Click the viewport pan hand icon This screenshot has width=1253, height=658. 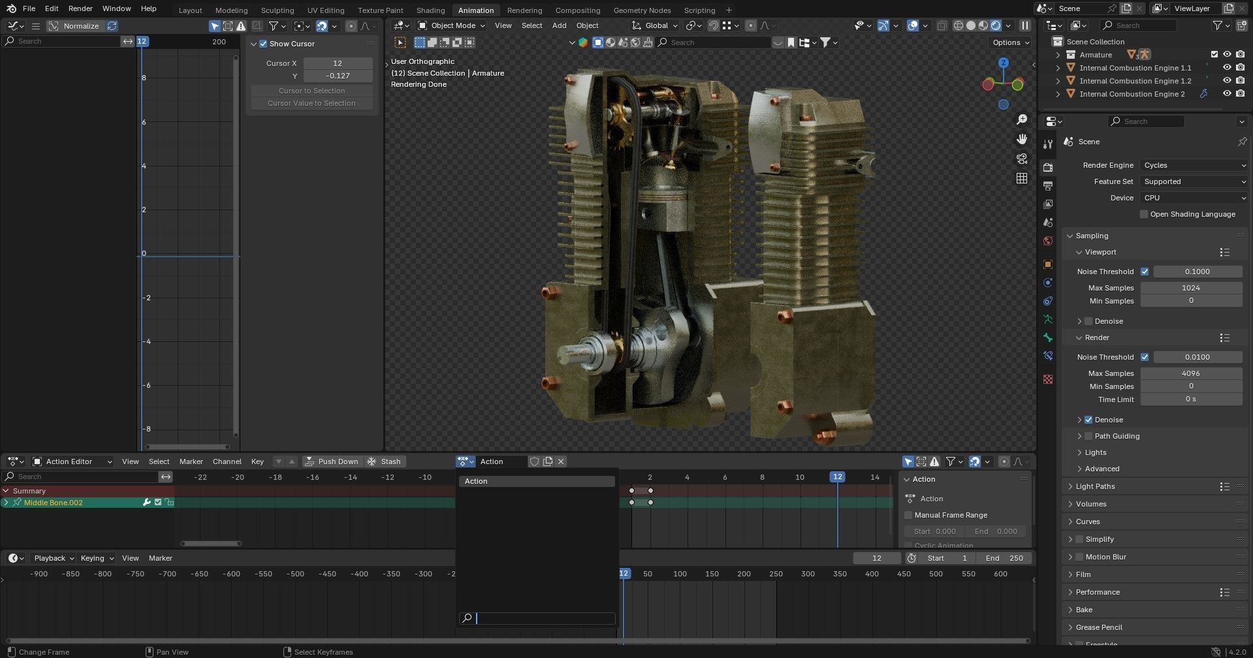[1022, 139]
